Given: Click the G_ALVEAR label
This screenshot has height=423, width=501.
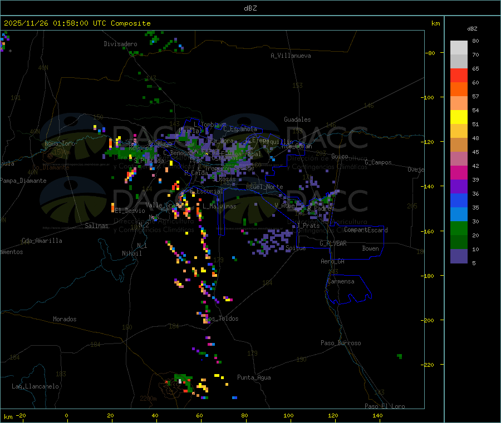Looking at the screenshot, I should pyautogui.click(x=333, y=243).
